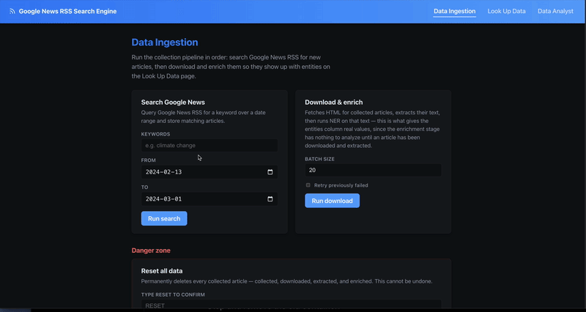Click the Retry previously failed label text
This screenshot has height=312, width=586.
pyautogui.click(x=341, y=185)
